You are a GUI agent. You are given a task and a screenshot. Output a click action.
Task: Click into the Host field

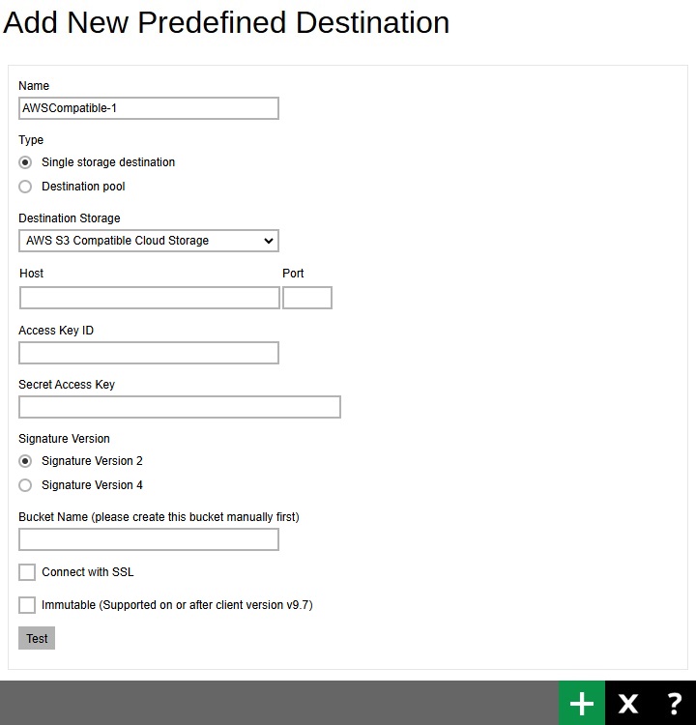(150, 298)
